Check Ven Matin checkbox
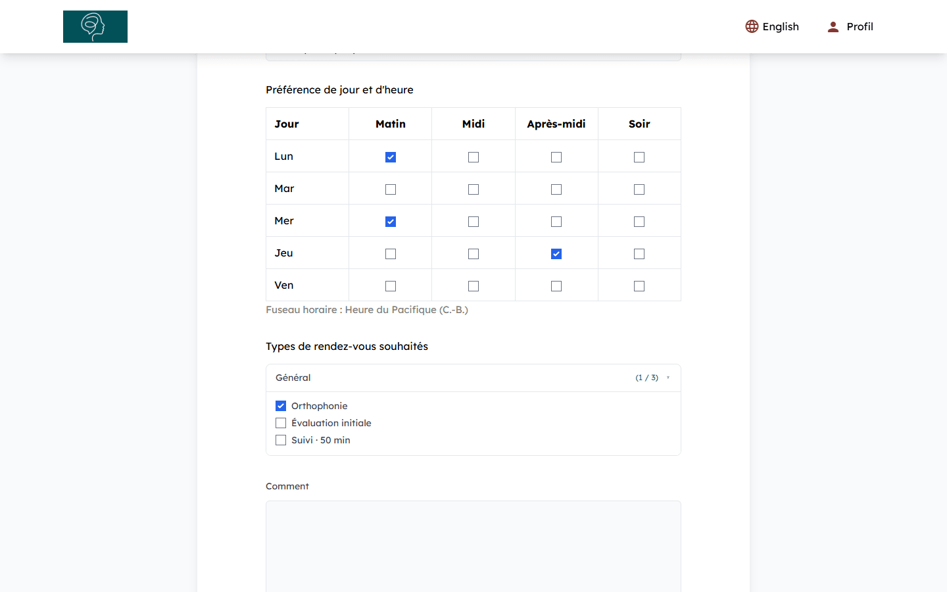Viewport: 947px width, 592px height. [x=391, y=286]
